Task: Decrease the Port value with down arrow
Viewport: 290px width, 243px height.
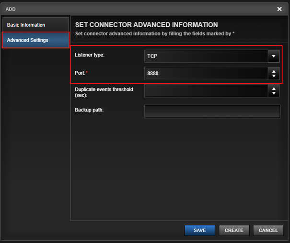Action: 274,76
